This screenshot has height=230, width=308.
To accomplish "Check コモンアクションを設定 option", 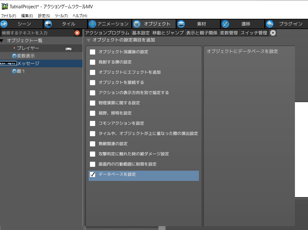I will point(92,123).
